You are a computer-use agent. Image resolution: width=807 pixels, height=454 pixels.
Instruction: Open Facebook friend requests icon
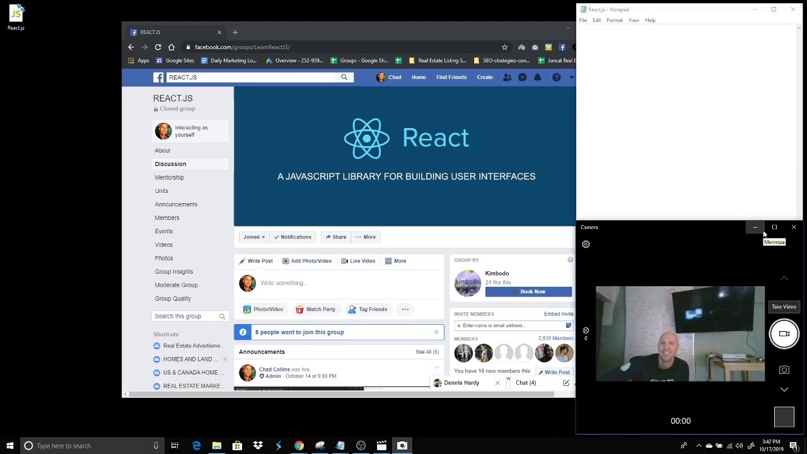(507, 77)
